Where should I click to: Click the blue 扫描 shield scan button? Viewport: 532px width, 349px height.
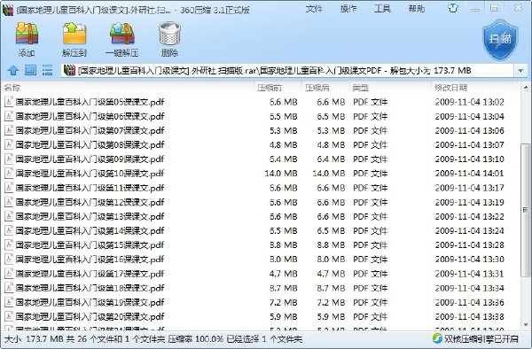pos(500,40)
